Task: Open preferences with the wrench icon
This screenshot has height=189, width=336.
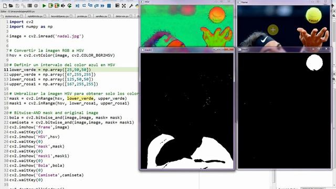Action: click(x=131, y=6)
